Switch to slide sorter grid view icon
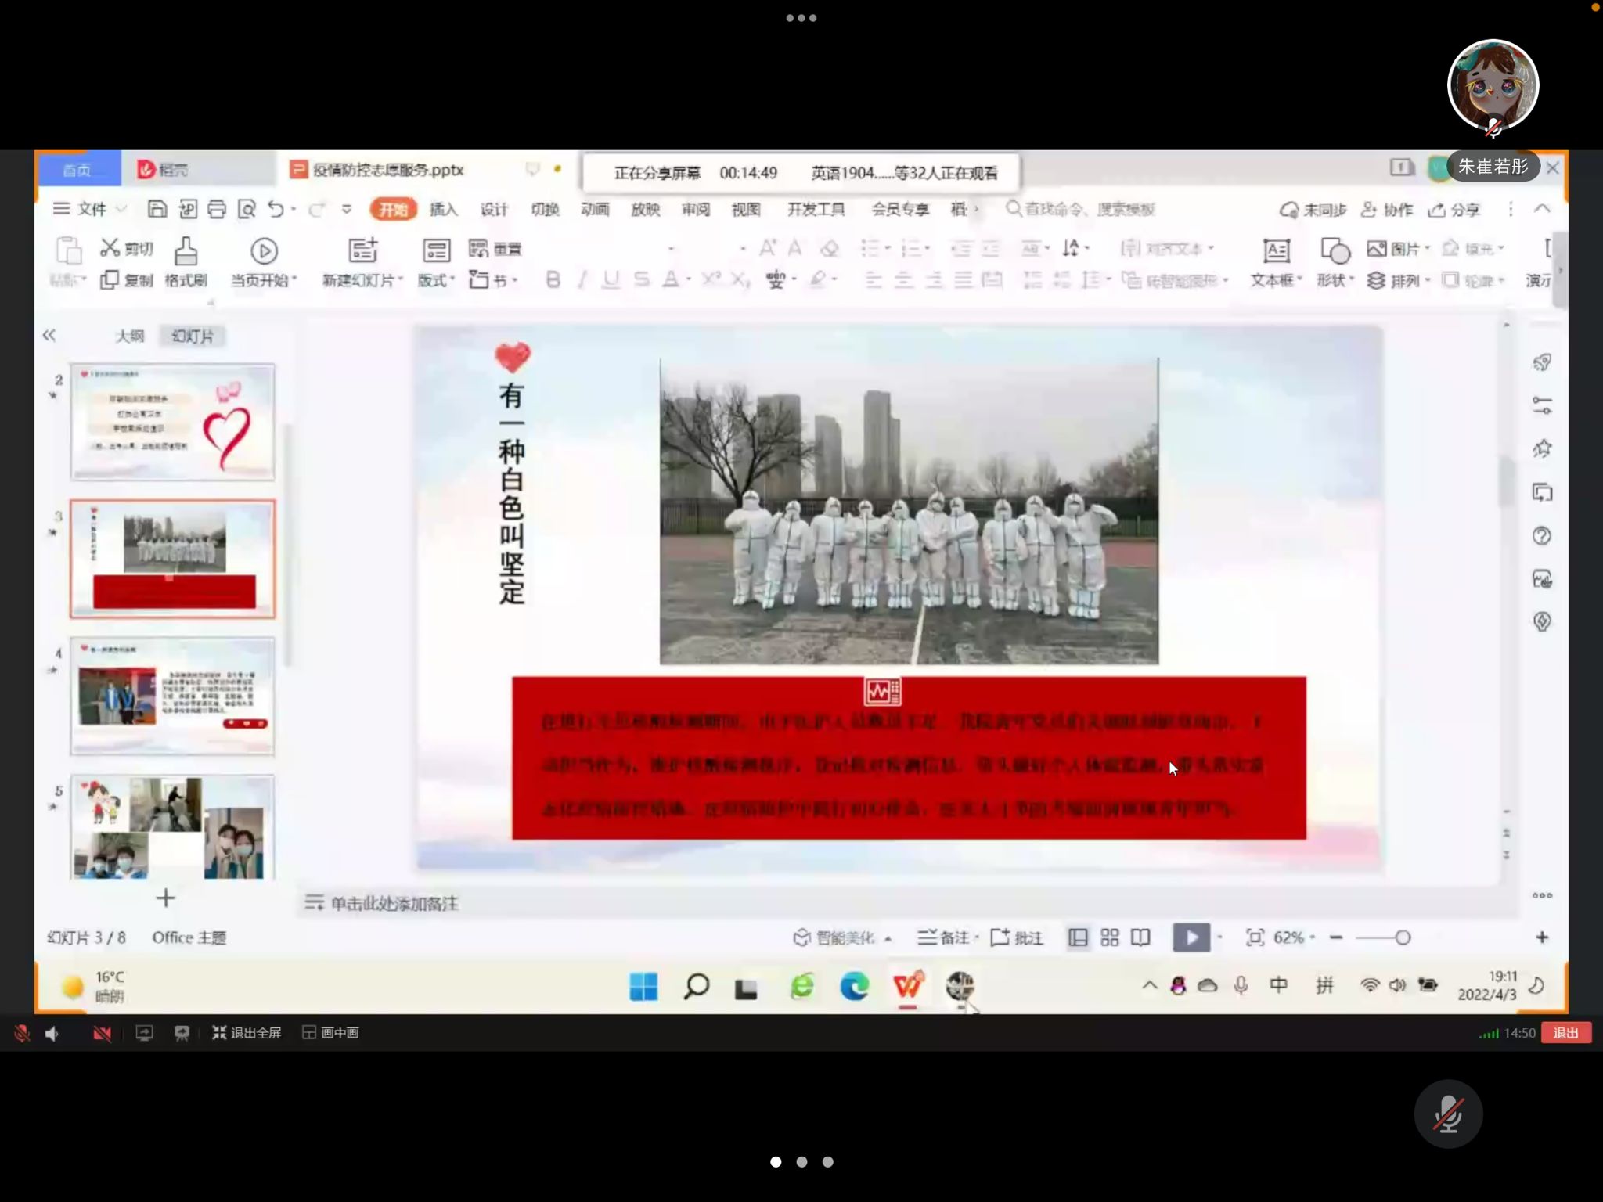The image size is (1603, 1202). coord(1109,937)
